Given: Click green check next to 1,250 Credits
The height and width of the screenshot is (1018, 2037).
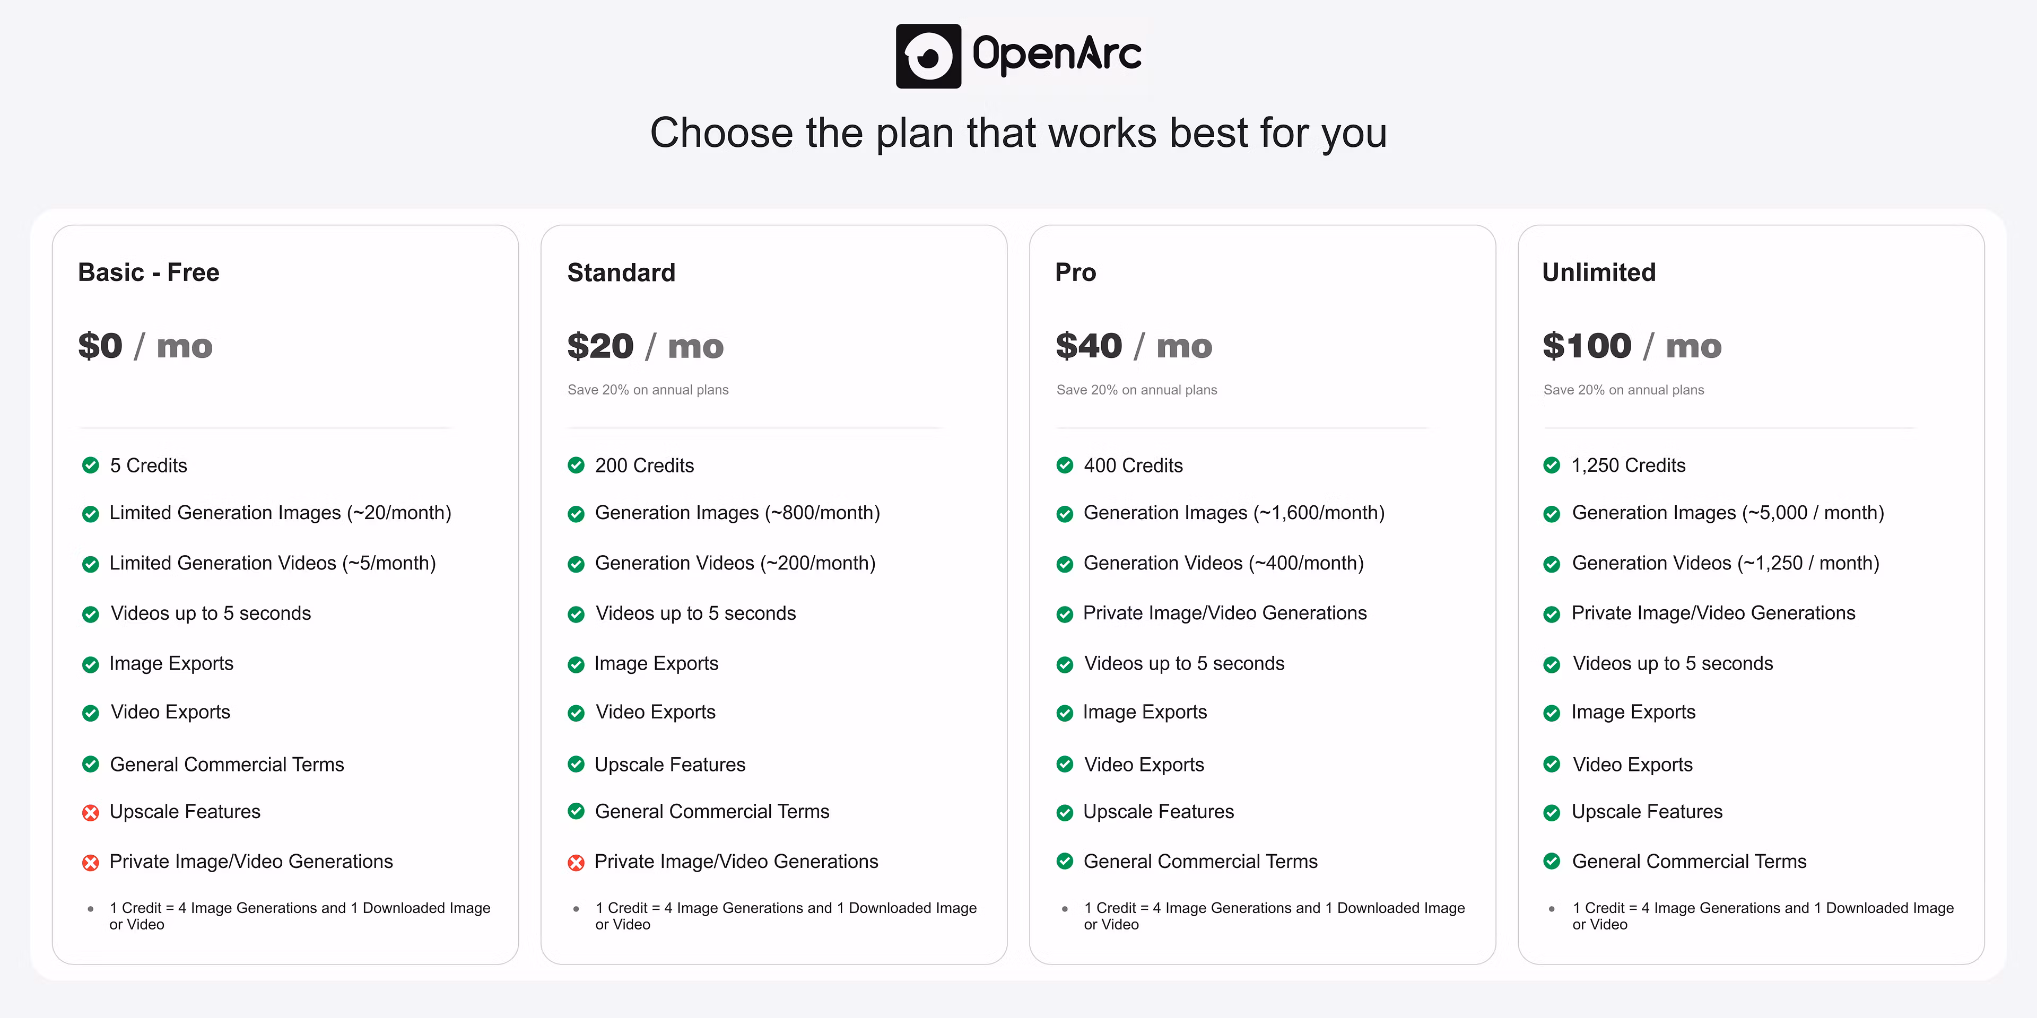Looking at the screenshot, I should point(1552,466).
